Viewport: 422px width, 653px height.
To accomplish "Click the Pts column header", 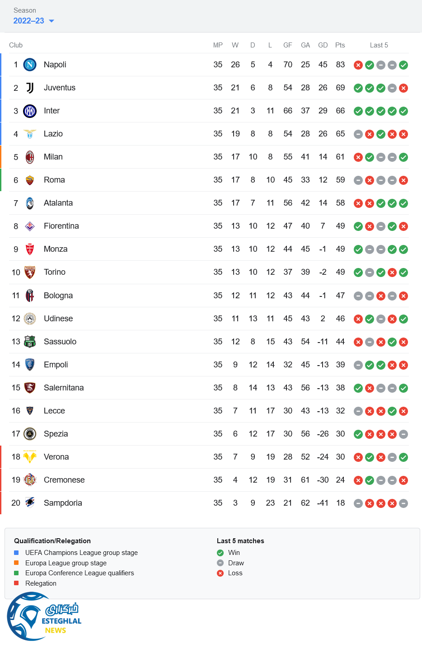I will tap(340, 45).
